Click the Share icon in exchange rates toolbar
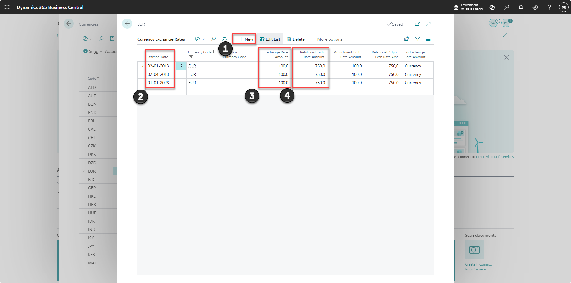Image resolution: width=571 pixels, height=283 pixels. (406, 39)
